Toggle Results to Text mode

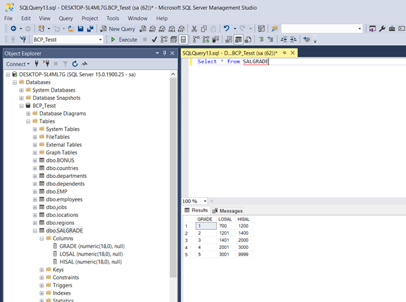point(229,39)
